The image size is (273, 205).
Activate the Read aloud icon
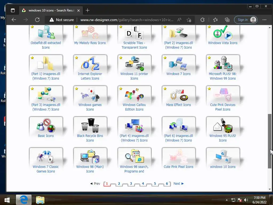tap(179, 20)
